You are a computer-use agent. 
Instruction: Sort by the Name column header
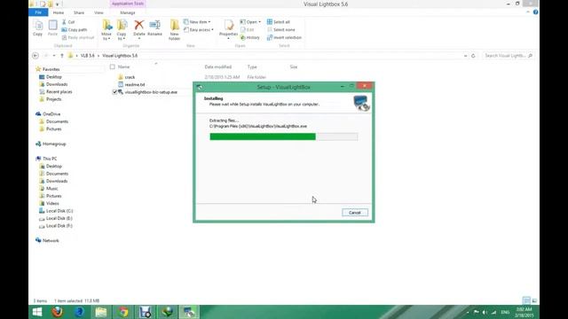123,67
